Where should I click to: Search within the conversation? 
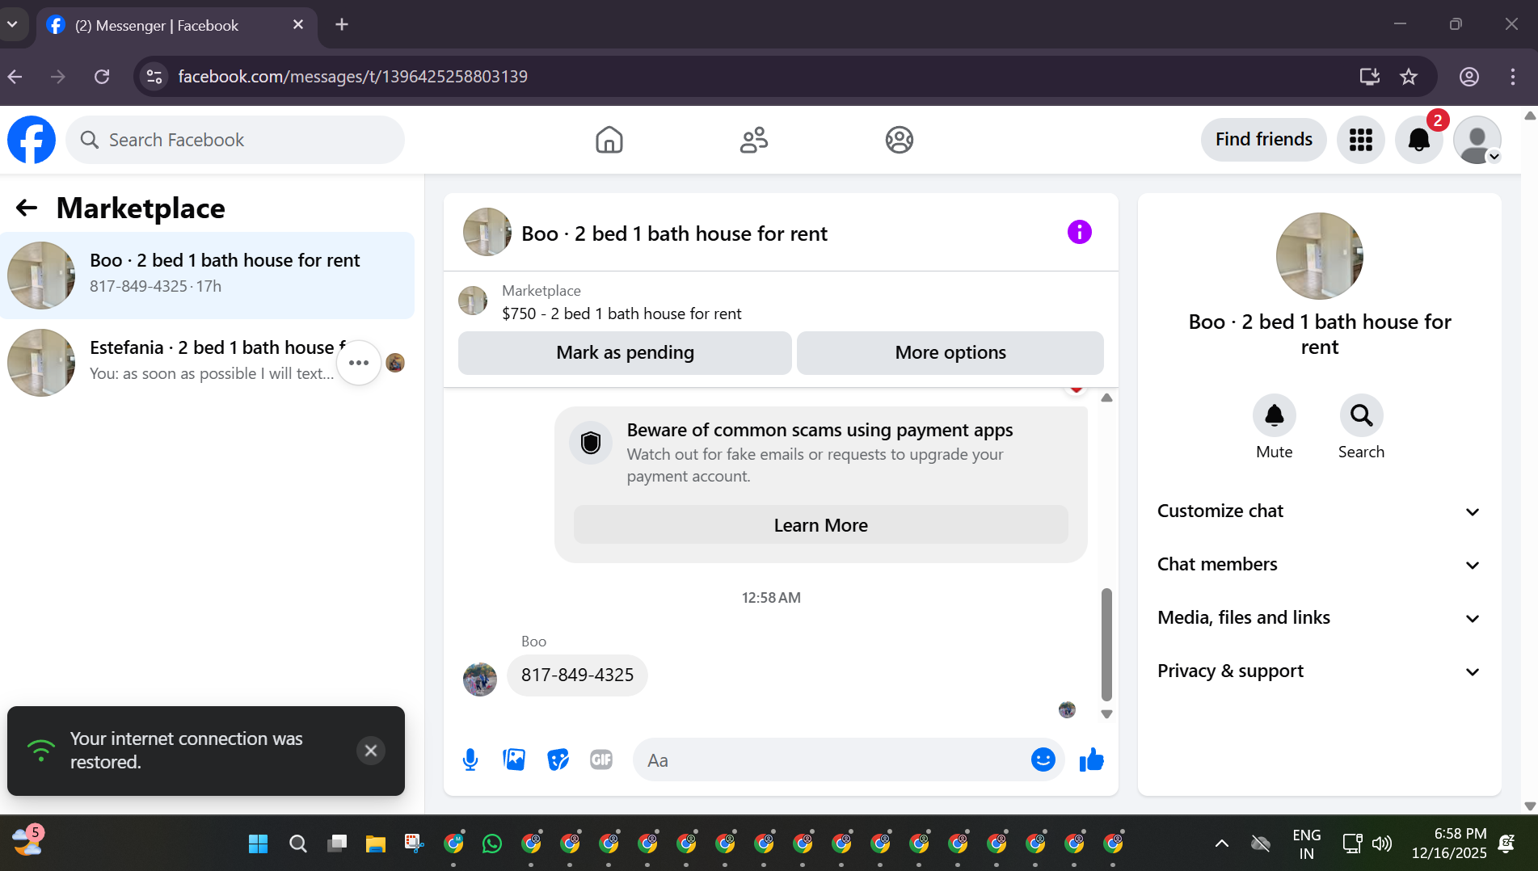(1362, 415)
